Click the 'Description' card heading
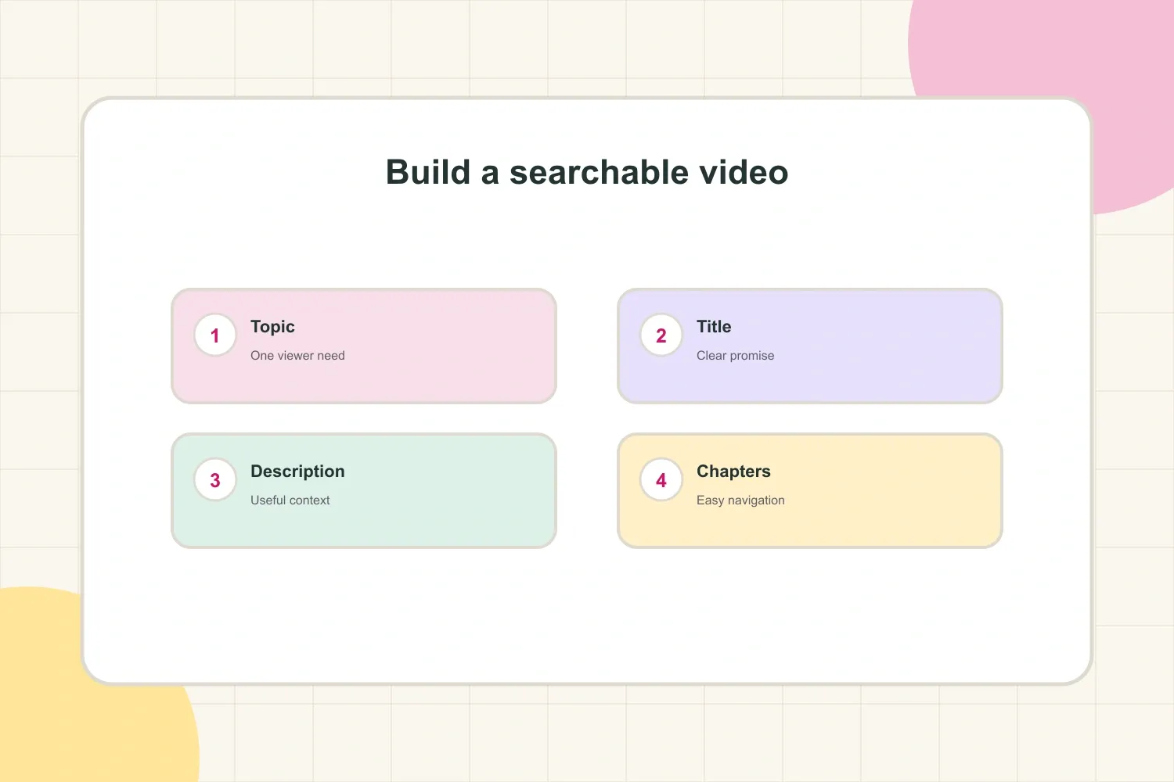 coord(297,472)
